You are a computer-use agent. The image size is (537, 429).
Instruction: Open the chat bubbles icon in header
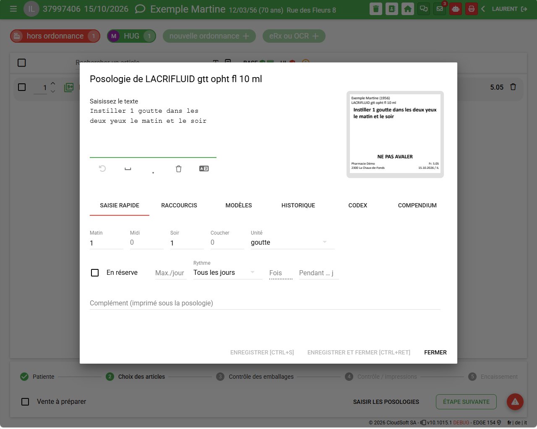point(424,9)
